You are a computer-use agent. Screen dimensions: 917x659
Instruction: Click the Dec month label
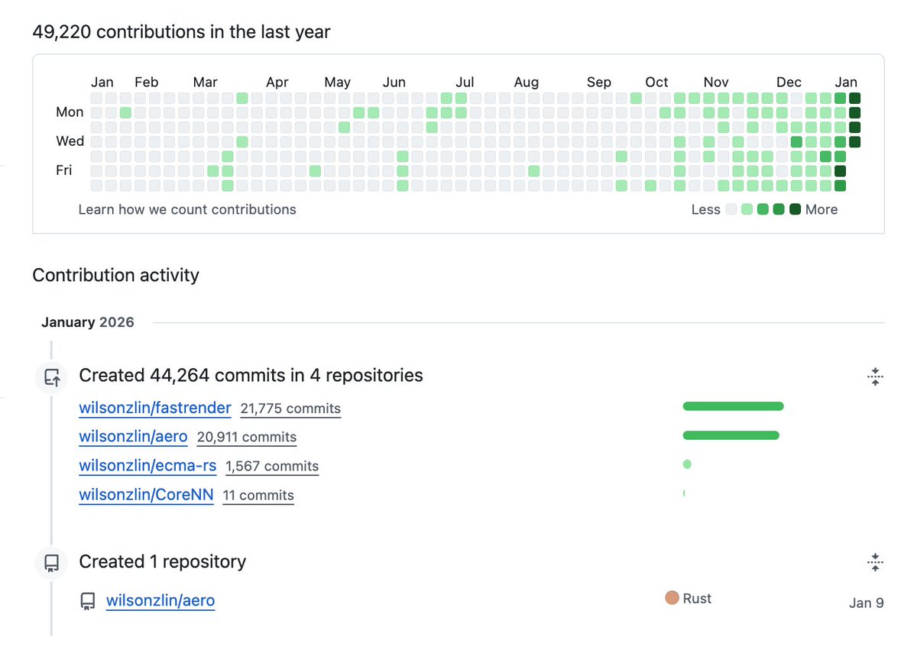pos(789,82)
